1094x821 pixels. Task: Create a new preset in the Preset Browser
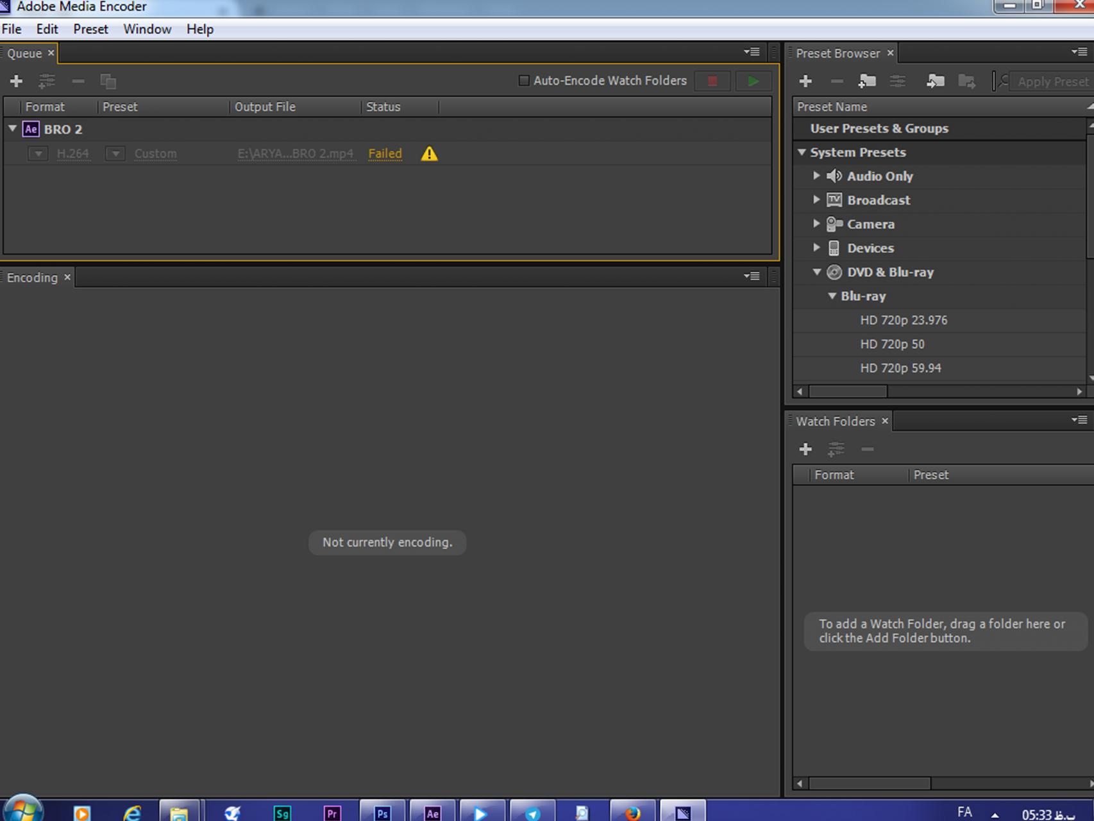(x=805, y=81)
